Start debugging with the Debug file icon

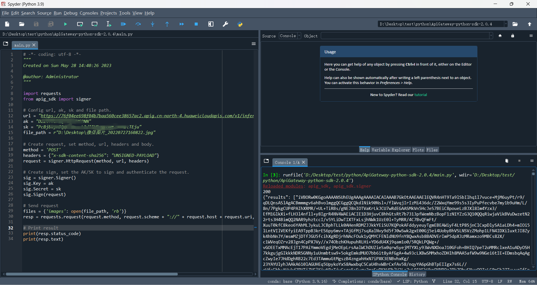(123, 24)
